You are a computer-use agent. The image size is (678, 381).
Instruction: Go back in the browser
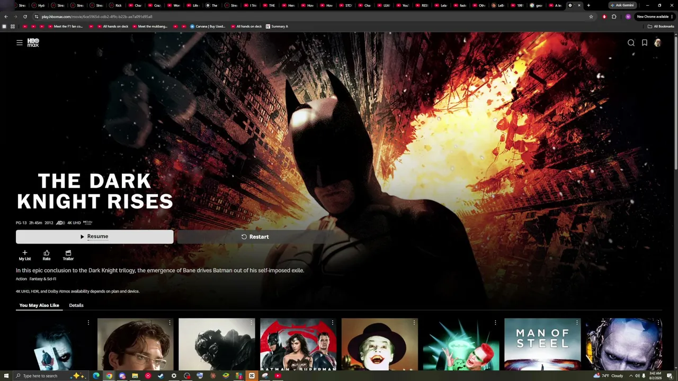(6, 16)
